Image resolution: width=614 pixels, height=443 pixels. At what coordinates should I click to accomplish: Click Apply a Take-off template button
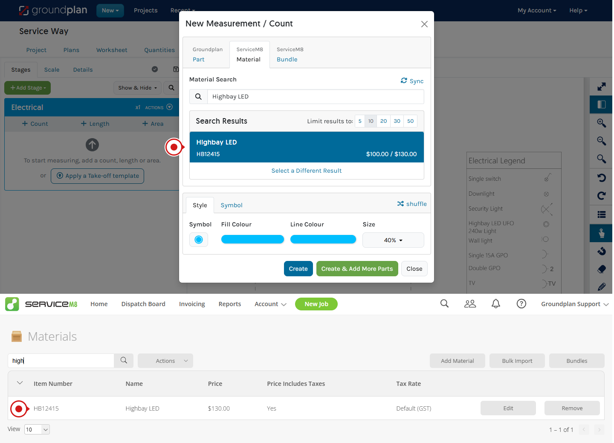(98, 176)
